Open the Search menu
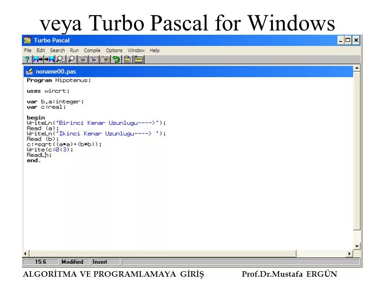Viewport: 375px width, 281px height. (57, 50)
